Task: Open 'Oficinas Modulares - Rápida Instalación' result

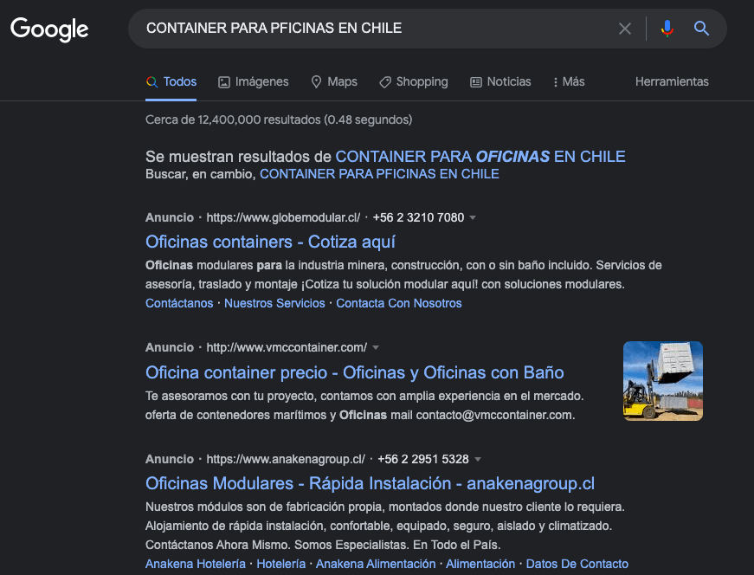Action: (370, 483)
